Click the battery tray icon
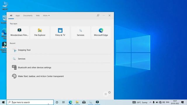The width and height of the screenshot is (187, 105). tap(157, 102)
